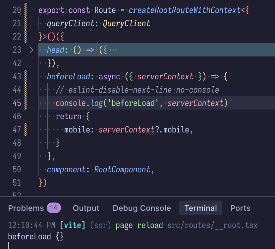Viewport: 275px width, 249px height.
Task: Click line number 43 in gutter
Action: 17,76
